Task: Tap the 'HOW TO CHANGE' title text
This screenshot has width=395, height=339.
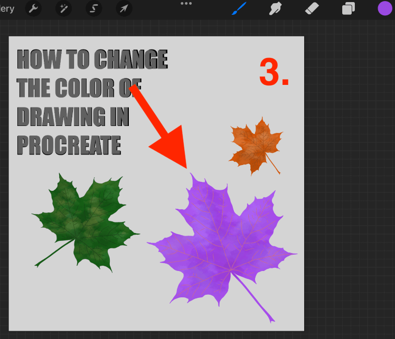Action: pyautogui.click(x=92, y=59)
